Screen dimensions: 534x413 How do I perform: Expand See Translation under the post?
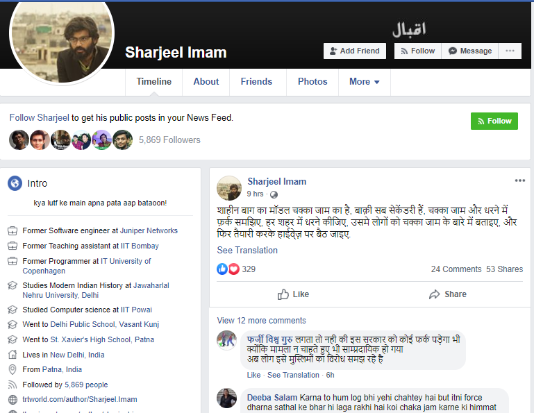247,251
